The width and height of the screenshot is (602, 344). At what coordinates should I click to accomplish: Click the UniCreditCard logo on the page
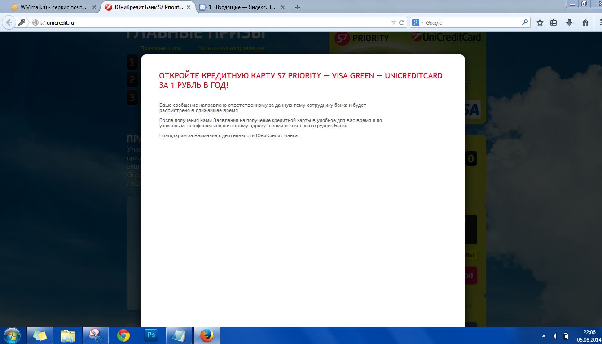point(446,37)
